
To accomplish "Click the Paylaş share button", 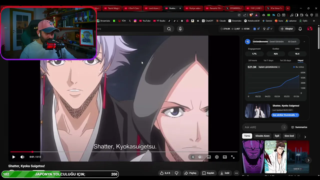I will pyautogui.click(x=190, y=173).
